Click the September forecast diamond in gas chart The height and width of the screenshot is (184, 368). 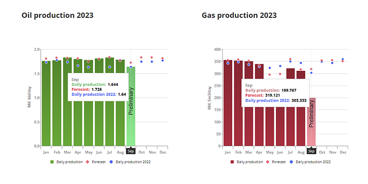pyautogui.click(x=311, y=69)
